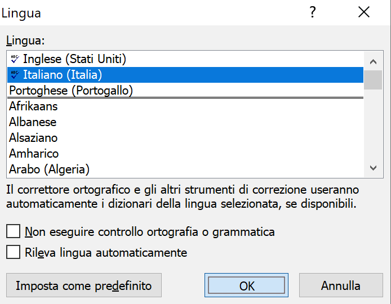Open the help question mark button
Image resolution: width=391 pixels, height=304 pixels.
click(x=313, y=12)
